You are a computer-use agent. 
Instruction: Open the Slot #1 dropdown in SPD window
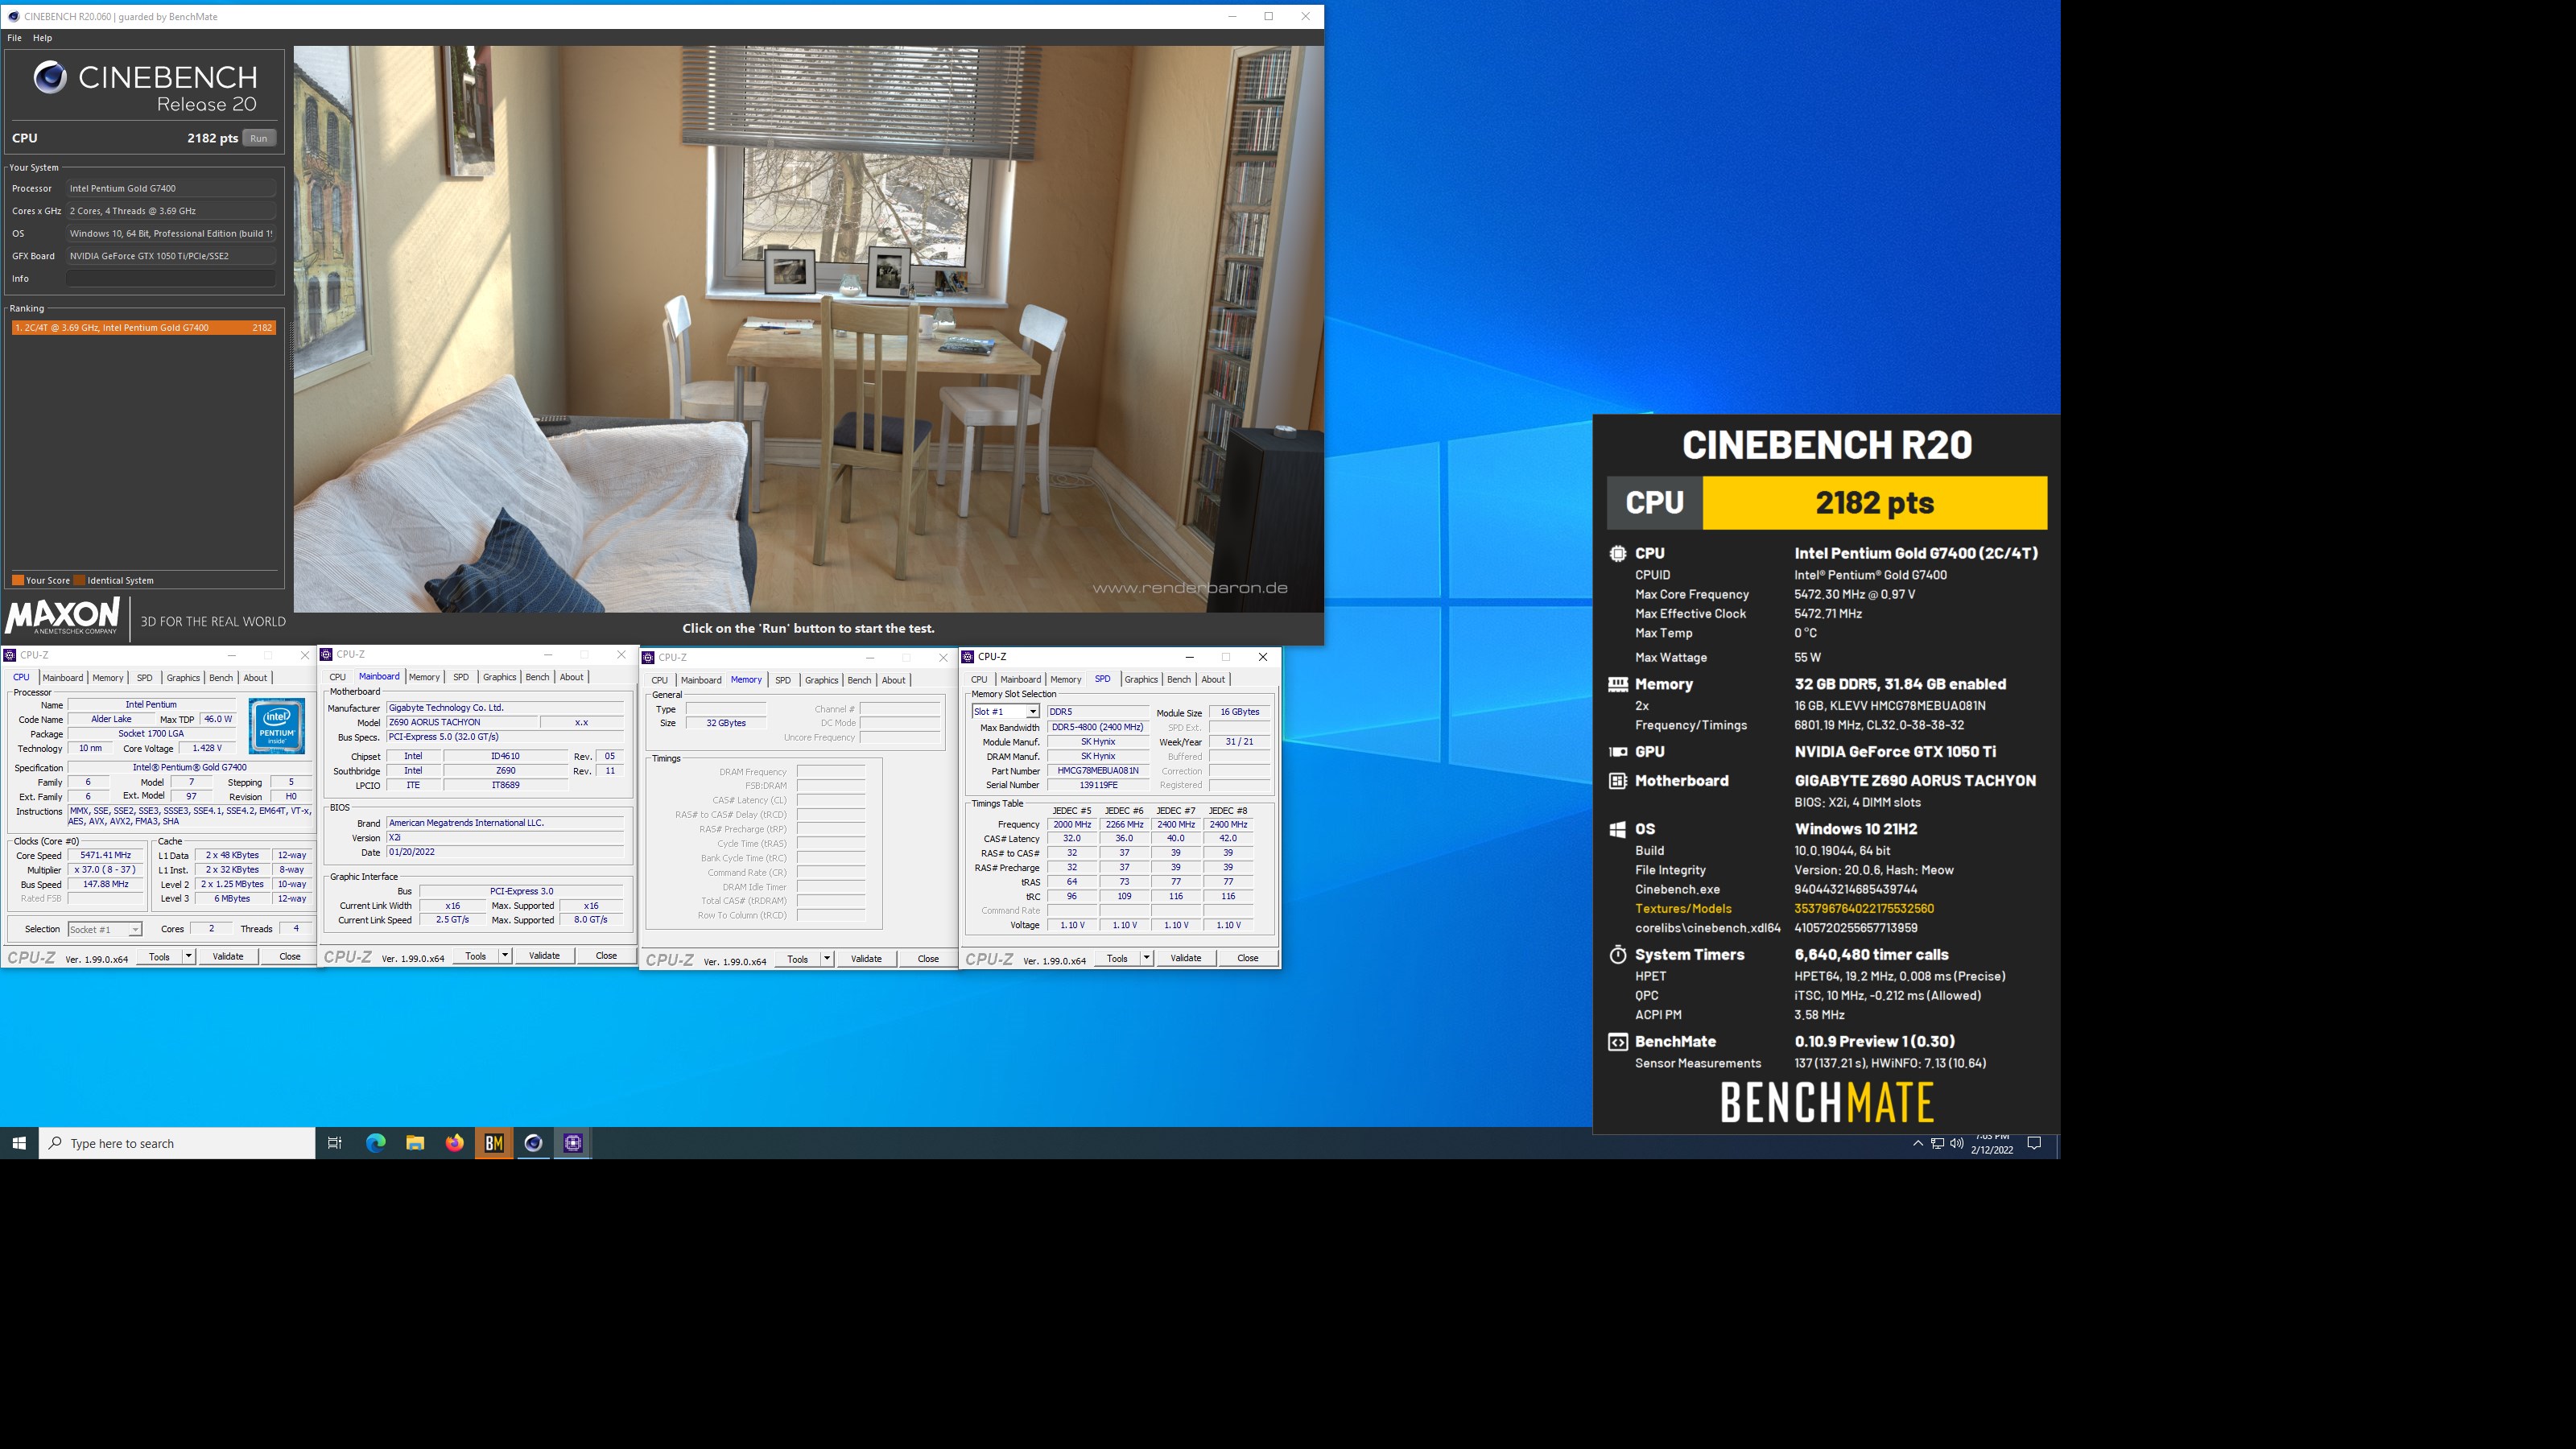click(x=1032, y=711)
